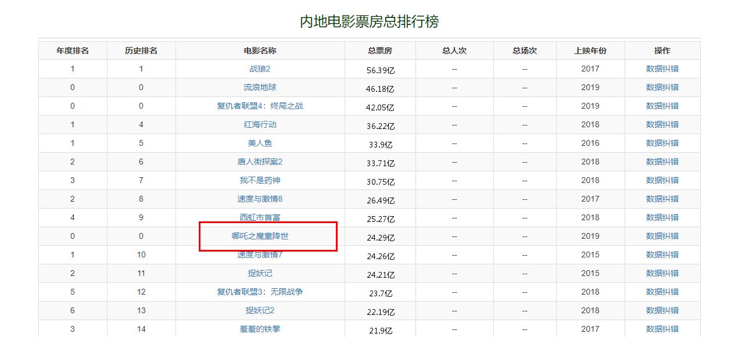Click 数据纠错 for 美人鱼 row
The height and width of the screenshot is (337, 731).
point(662,143)
